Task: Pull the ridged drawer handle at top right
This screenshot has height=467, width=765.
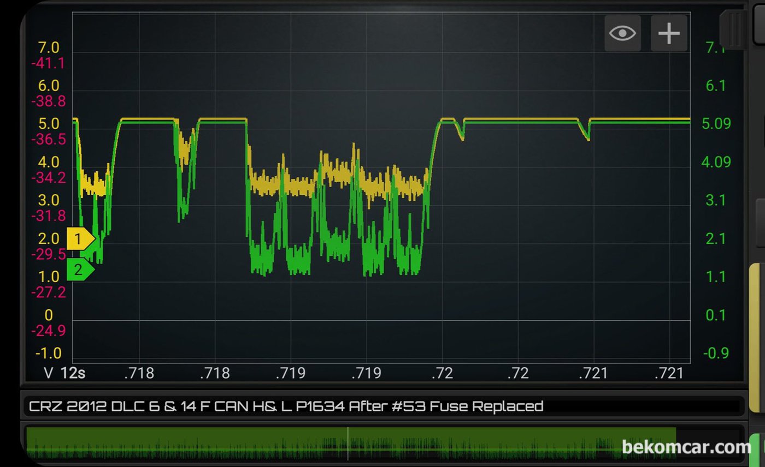Action: point(734,28)
